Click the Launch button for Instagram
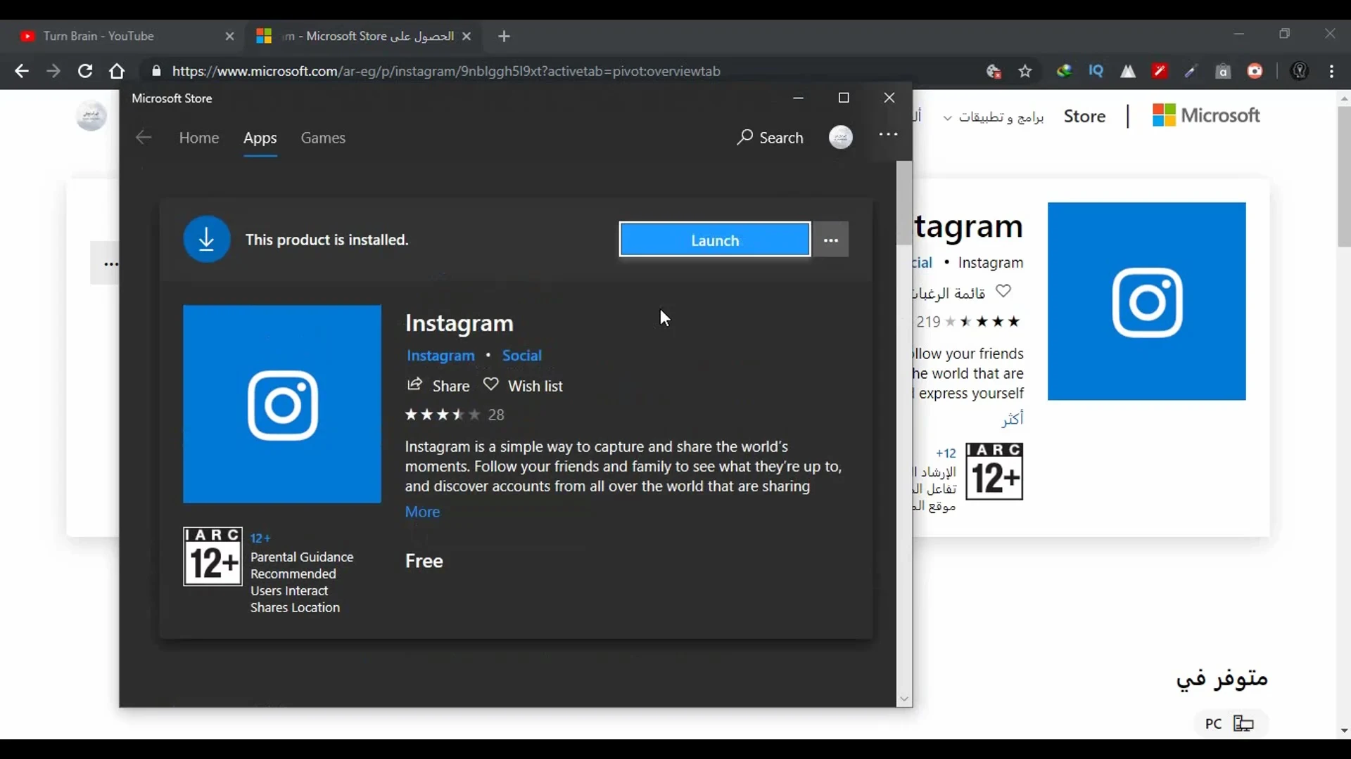Screen dimensions: 1351x759 tap(715, 240)
